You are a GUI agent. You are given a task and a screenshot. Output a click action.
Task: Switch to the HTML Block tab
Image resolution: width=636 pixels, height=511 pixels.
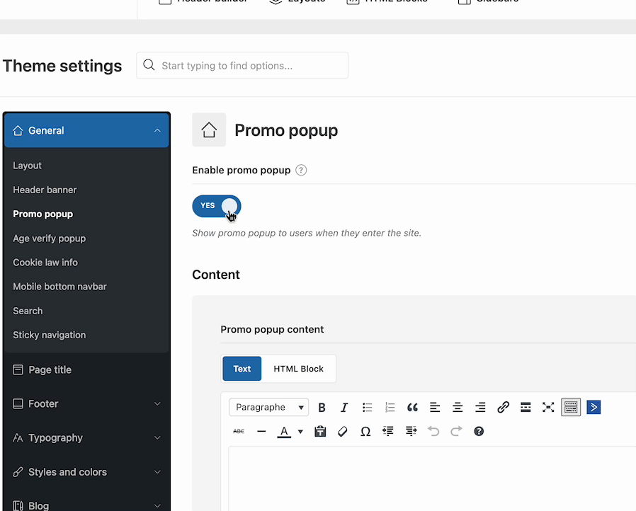[299, 369]
